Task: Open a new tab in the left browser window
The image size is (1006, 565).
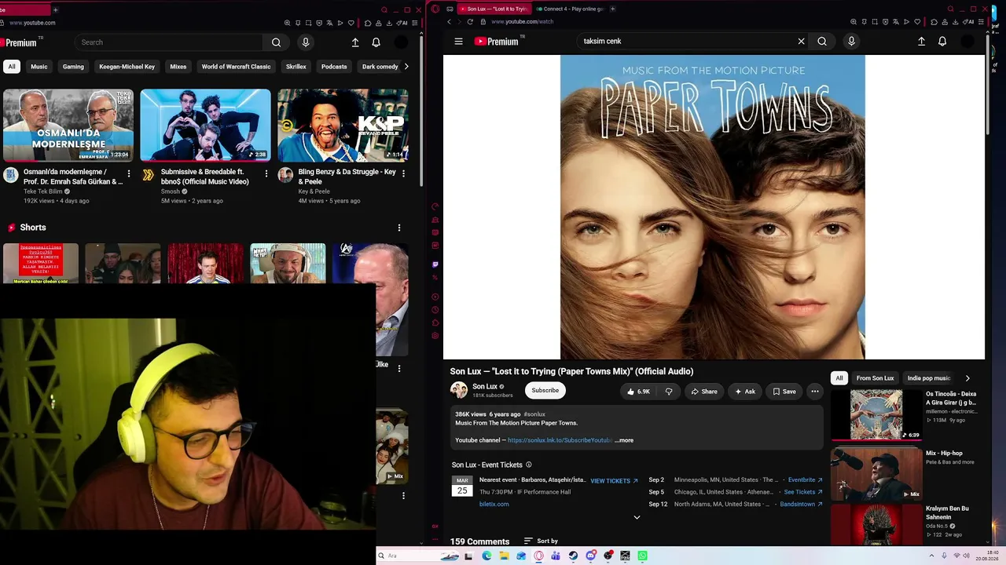Action: pyautogui.click(x=56, y=9)
